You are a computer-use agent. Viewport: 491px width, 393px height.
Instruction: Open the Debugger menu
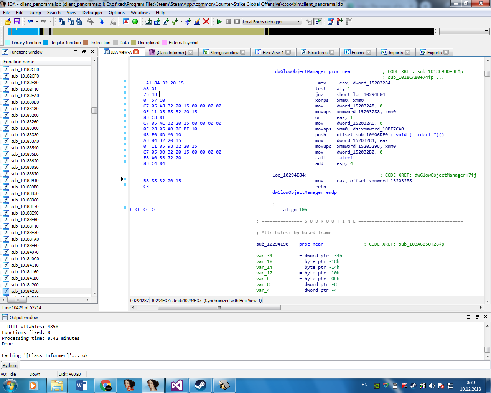(92, 12)
